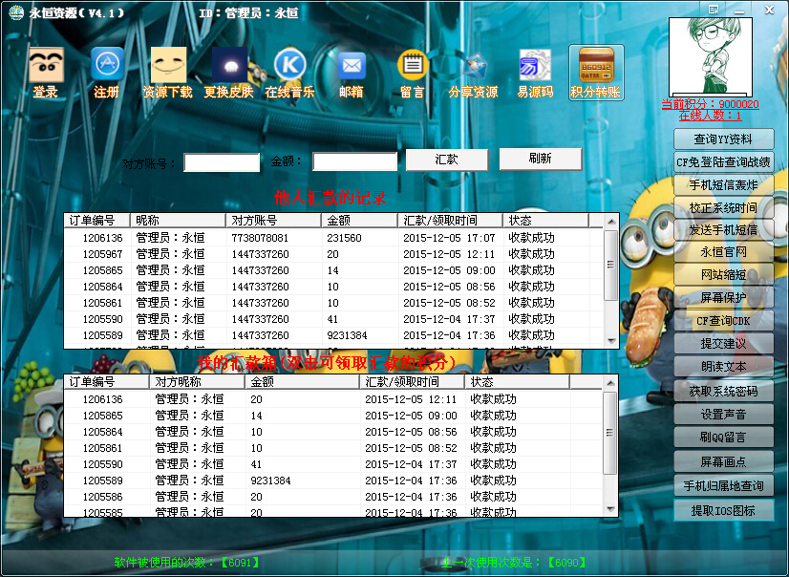Screen dimensions: 789x577
Task: Click the 在线人数：1 link
Action: pyautogui.click(x=710, y=116)
